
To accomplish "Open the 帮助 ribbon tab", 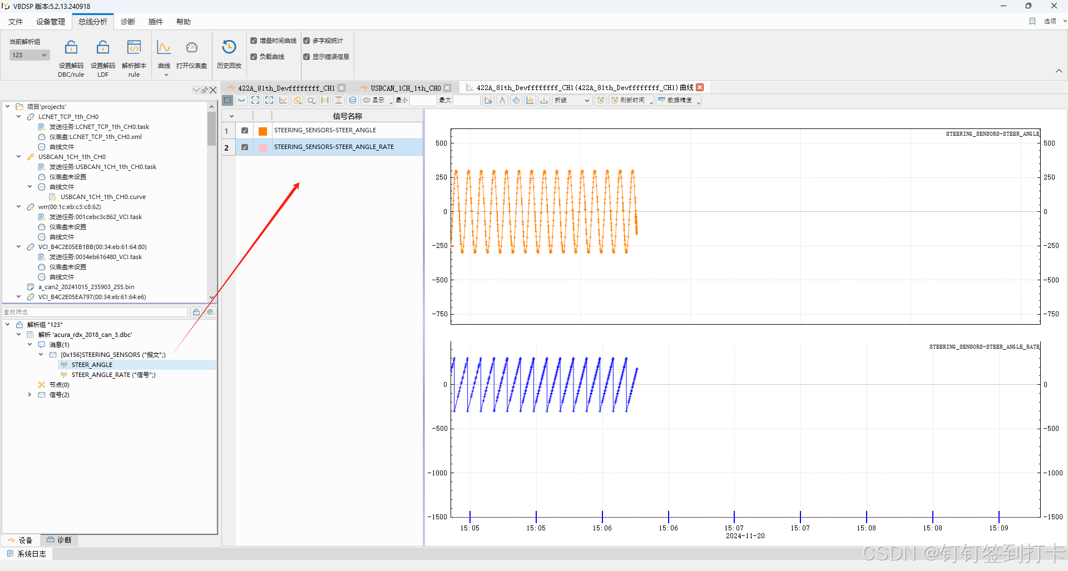I will [x=184, y=22].
